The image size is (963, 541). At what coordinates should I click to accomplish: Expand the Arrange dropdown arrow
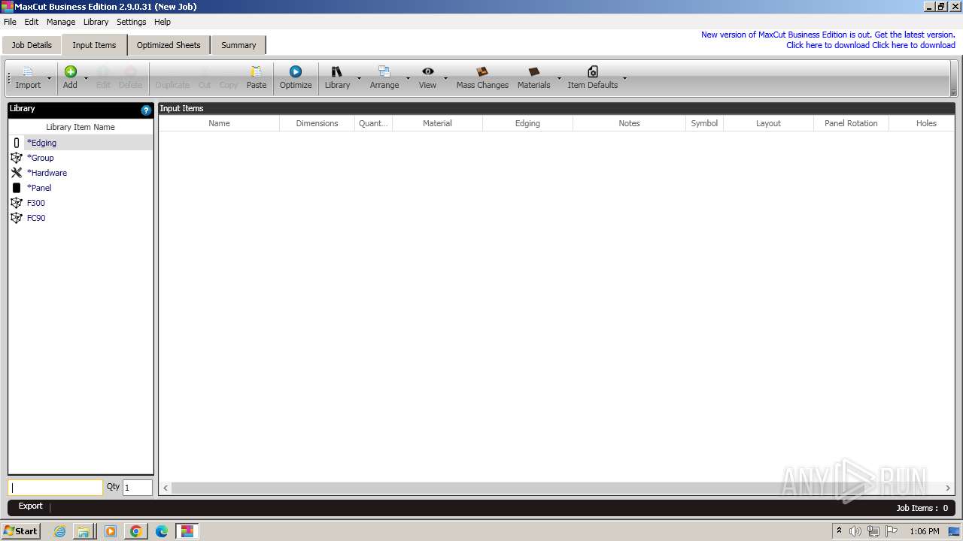point(409,78)
